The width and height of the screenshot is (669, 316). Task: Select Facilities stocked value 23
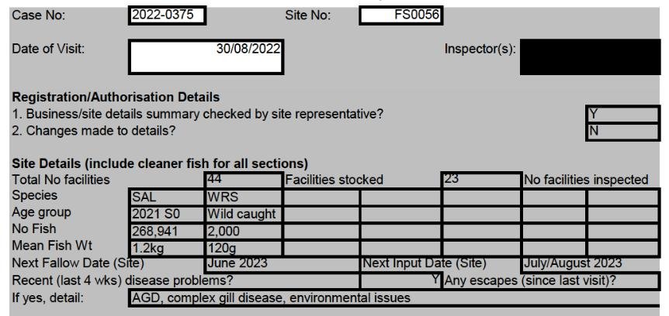pyautogui.click(x=480, y=180)
